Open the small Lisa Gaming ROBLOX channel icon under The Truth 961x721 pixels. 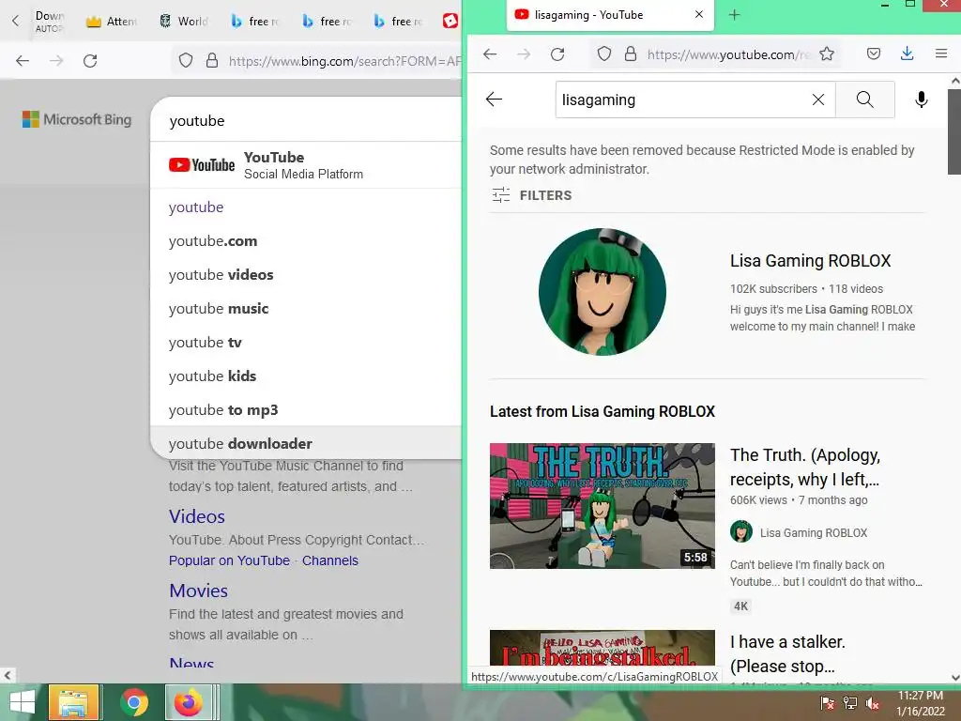(x=741, y=531)
